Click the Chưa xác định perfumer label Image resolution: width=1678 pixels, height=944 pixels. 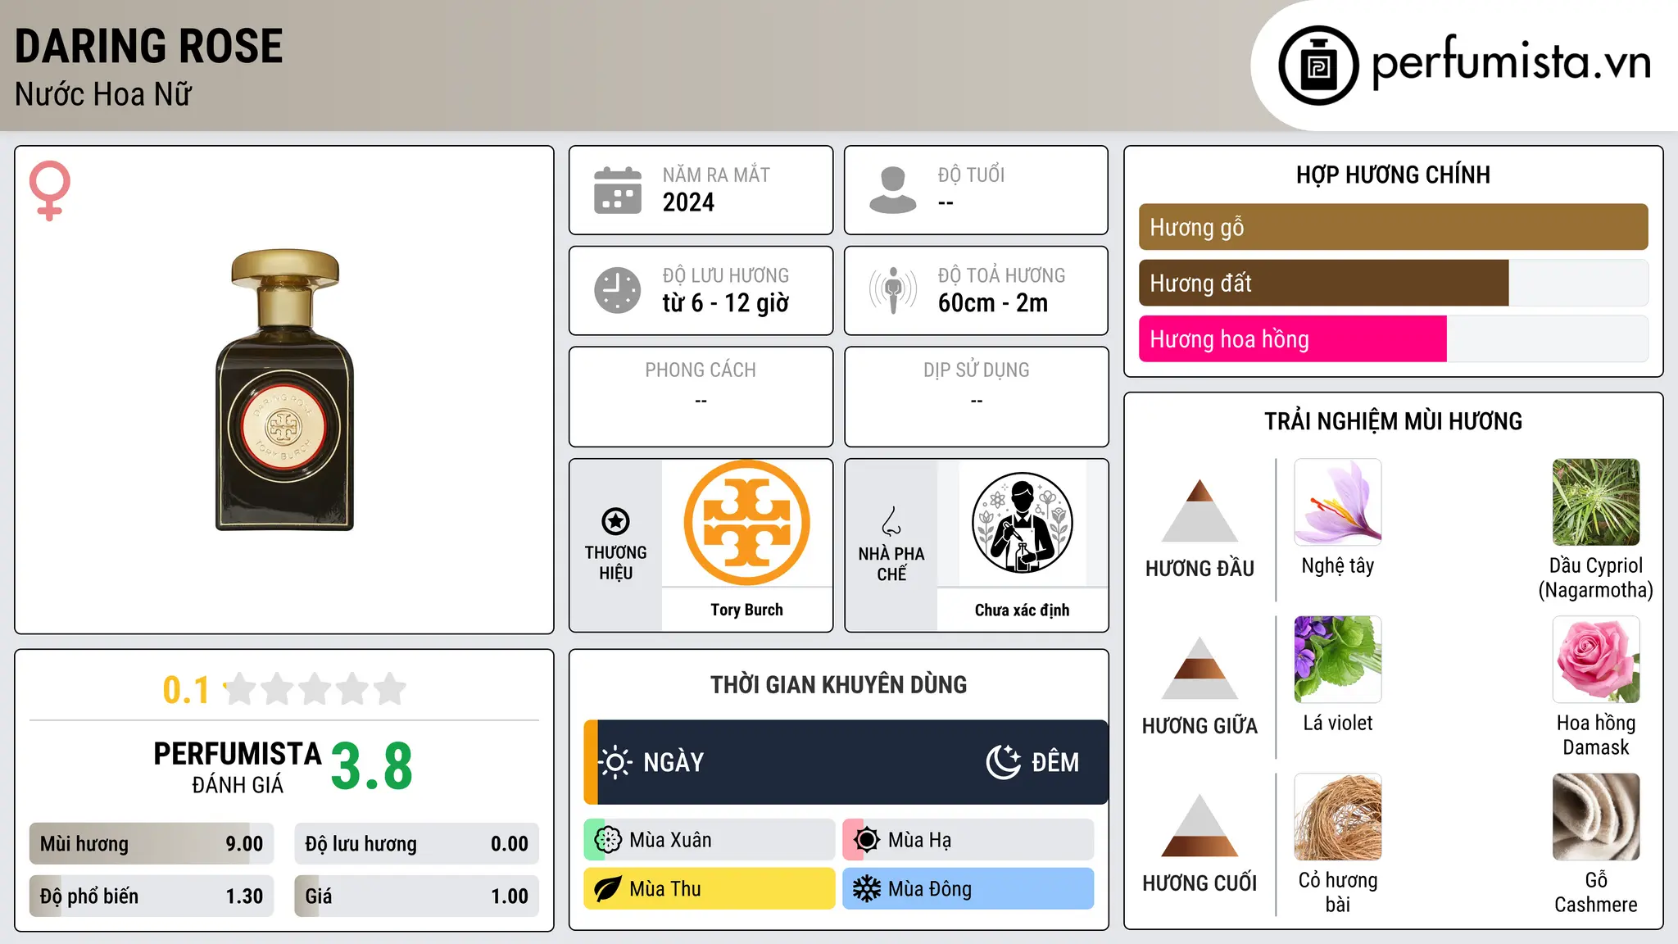click(x=1022, y=610)
